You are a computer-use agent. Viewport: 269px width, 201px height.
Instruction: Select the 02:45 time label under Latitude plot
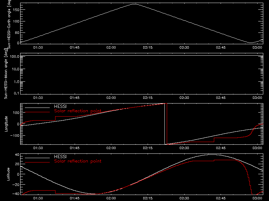coord(221,198)
